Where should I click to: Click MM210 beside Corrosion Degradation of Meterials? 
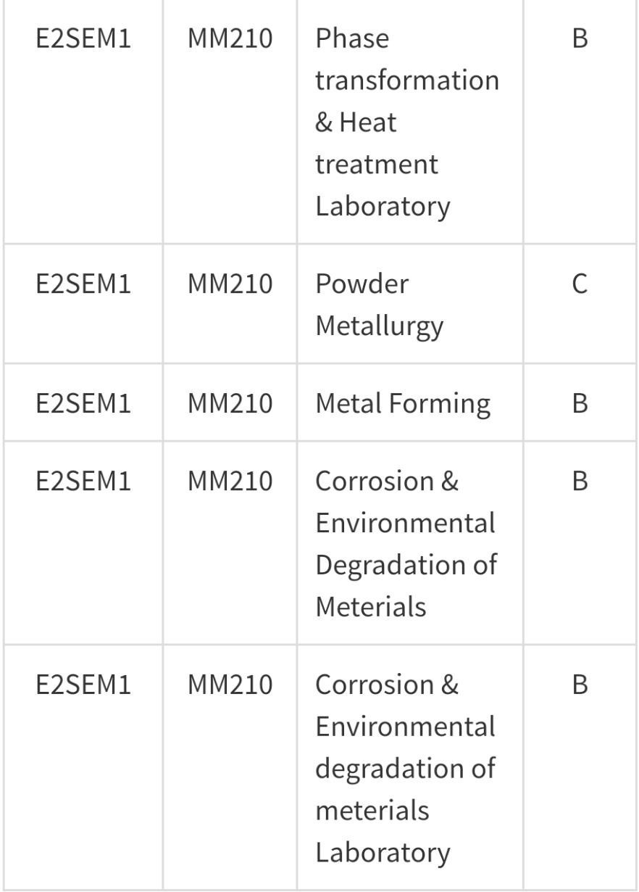[230, 481]
